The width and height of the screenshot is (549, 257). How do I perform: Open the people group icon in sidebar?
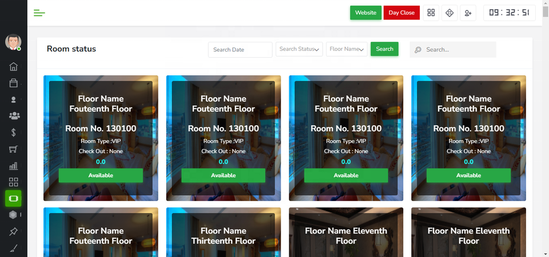(x=14, y=116)
